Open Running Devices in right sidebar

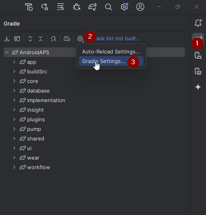(198, 71)
